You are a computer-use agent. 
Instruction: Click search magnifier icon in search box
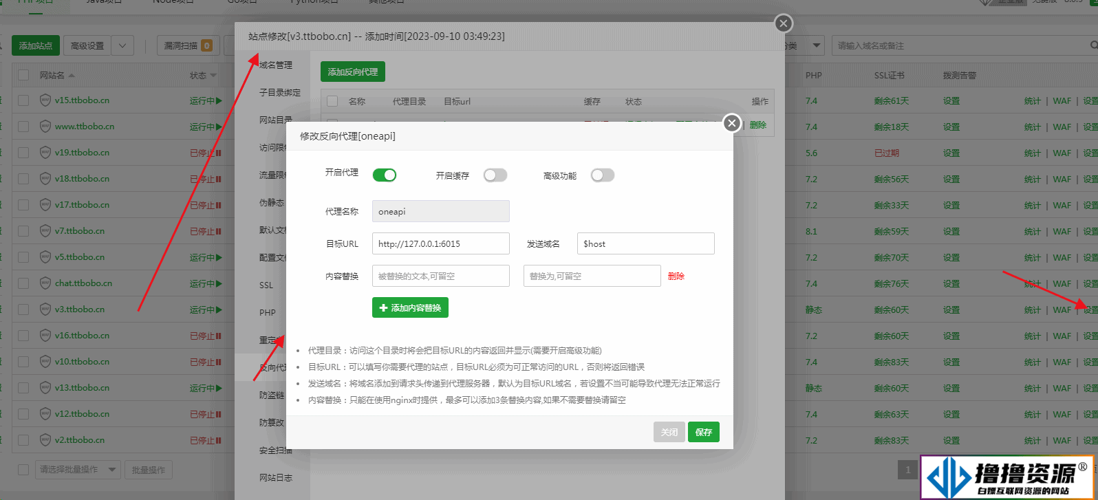pyautogui.click(x=1094, y=45)
